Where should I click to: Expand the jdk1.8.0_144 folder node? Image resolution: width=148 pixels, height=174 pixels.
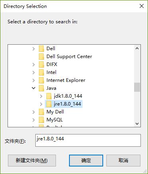41,96
